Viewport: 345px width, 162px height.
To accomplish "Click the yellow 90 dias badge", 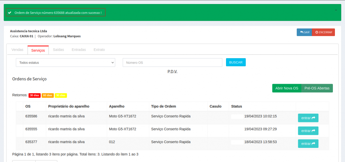I will (x=61, y=95).
